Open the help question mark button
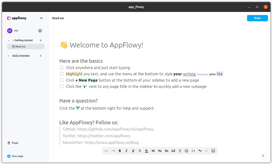Screen dimensions: 273x165 click(x=263, y=156)
